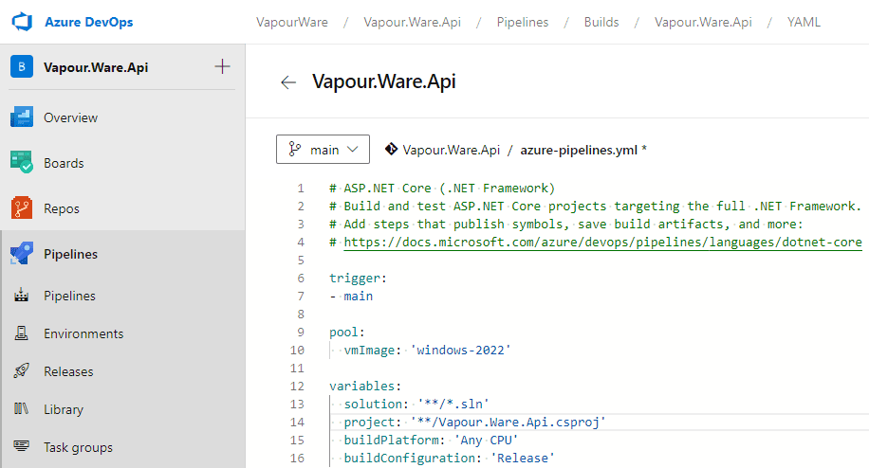Screen dimensions: 869x468
Task: Click the Library books icon
Action: pos(22,409)
